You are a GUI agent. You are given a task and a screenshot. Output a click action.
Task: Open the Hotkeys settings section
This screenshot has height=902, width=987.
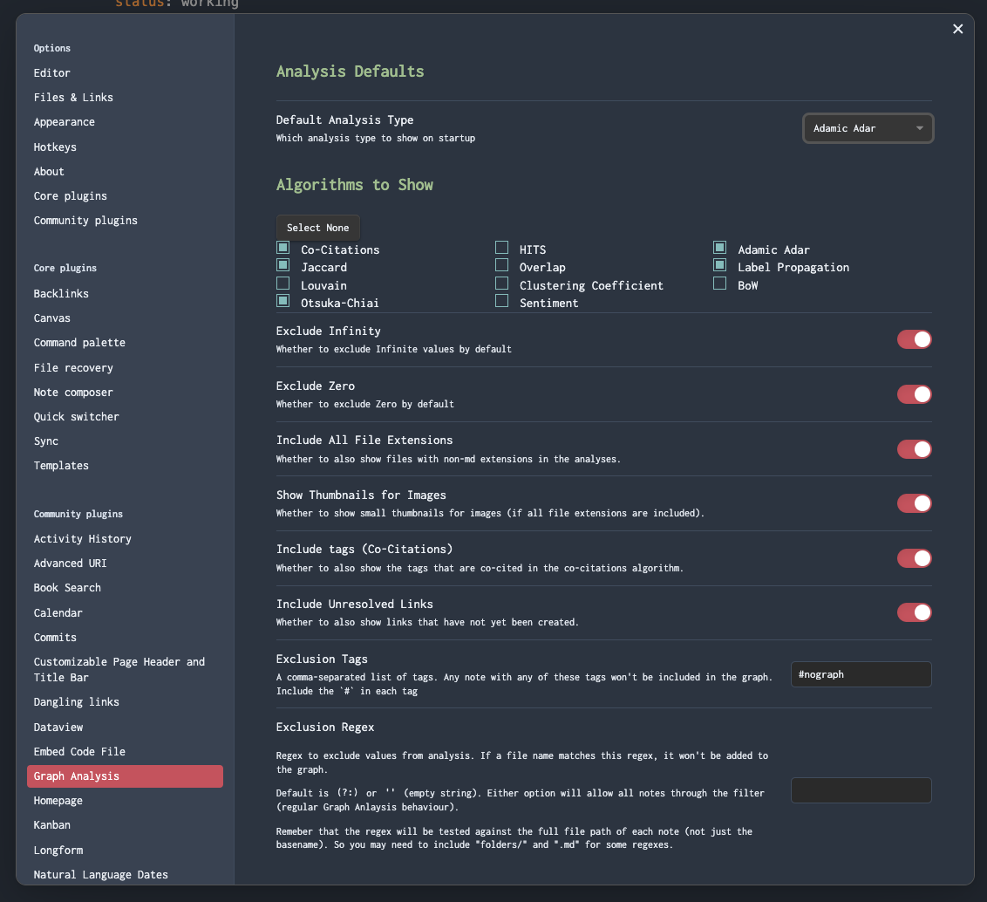point(54,147)
